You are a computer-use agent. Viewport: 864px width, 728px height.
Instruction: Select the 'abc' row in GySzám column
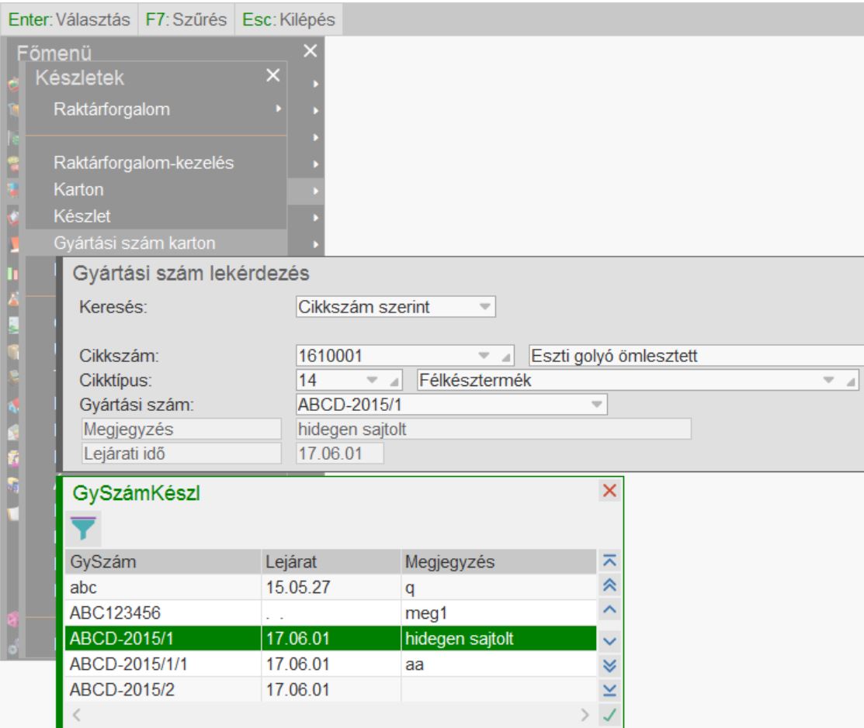[163, 588]
